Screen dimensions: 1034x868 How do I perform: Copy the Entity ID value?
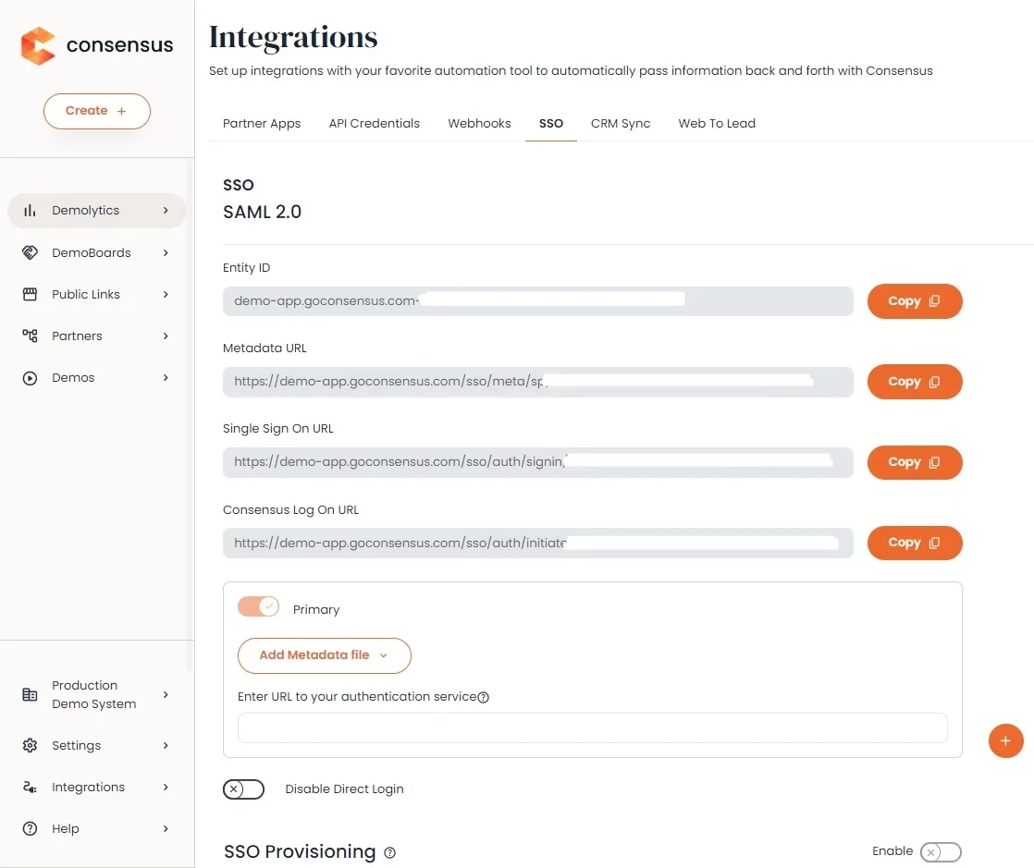(x=915, y=301)
